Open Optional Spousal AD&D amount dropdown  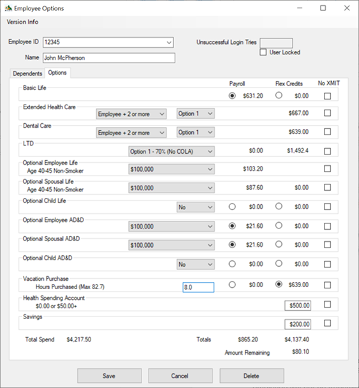point(172,246)
